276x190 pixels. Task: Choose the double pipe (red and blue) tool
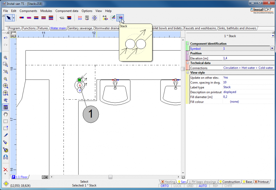tap(36, 18)
